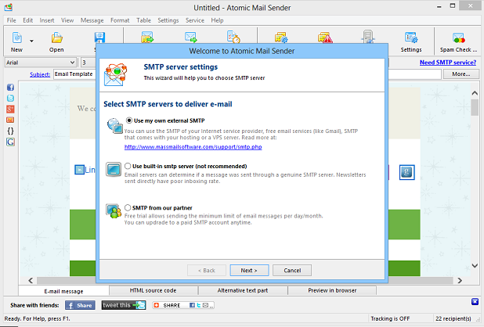Open the Insert menu
484x327 pixels.
click(x=47, y=20)
